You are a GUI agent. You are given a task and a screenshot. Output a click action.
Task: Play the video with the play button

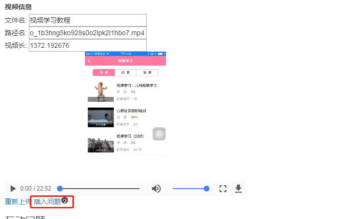pos(13,189)
